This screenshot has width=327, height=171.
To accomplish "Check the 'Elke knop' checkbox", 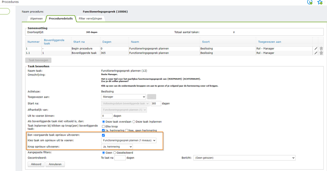I will click(103, 126).
